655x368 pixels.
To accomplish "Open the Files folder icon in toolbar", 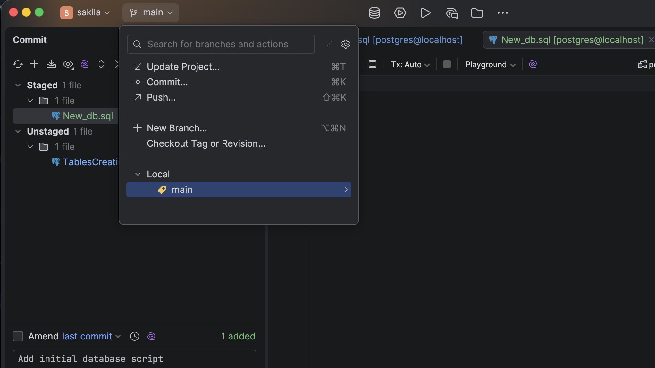I will tap(477, 13).
